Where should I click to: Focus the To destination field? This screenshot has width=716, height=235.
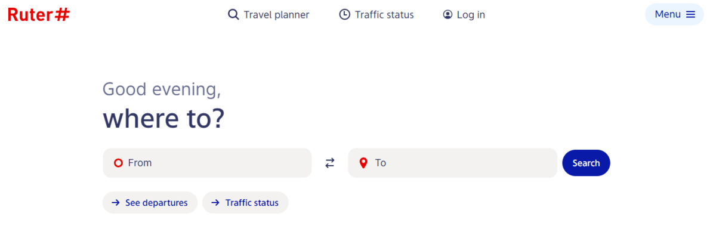tap(452, 163)
